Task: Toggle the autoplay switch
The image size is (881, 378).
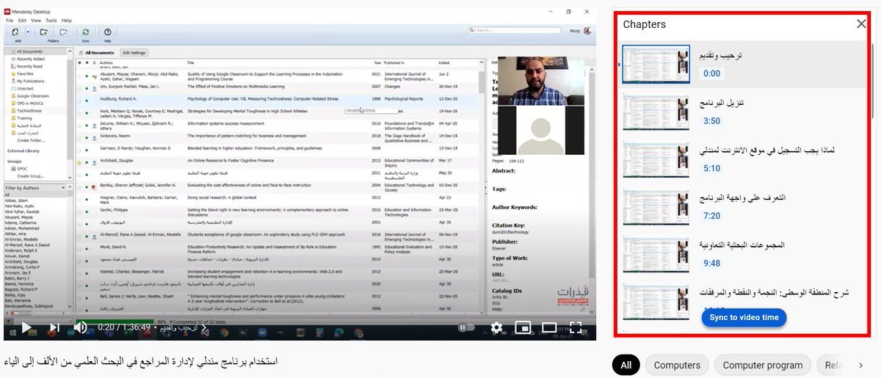Action: coord(467,327)
